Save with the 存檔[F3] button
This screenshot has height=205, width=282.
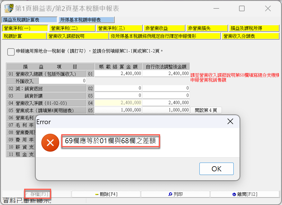click(37, 194)
